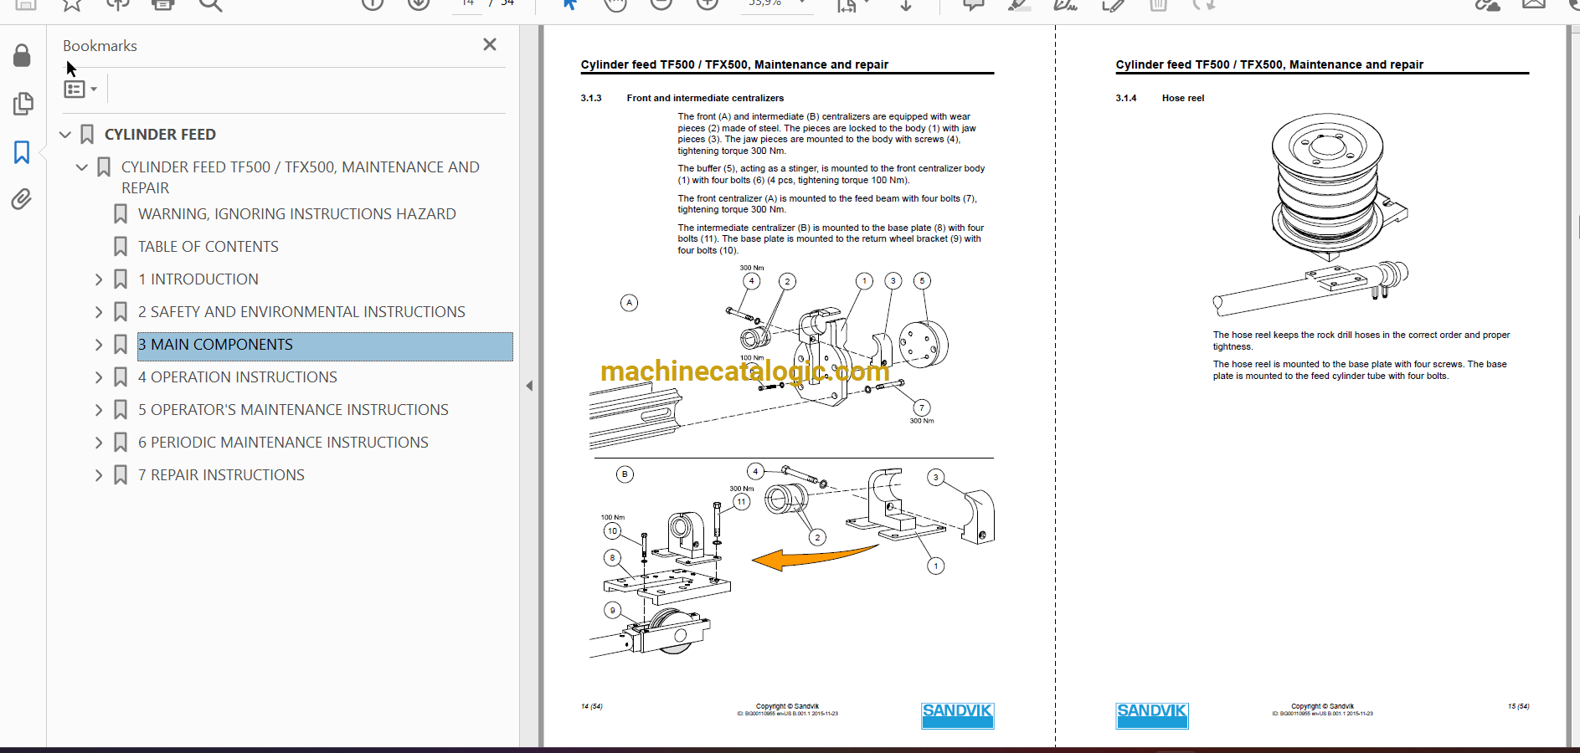The image size is (1580, 753).
Task: Expand the 1 INTRODUCTION bookmark
Action: pyautogui.click(x=99, y=279)
